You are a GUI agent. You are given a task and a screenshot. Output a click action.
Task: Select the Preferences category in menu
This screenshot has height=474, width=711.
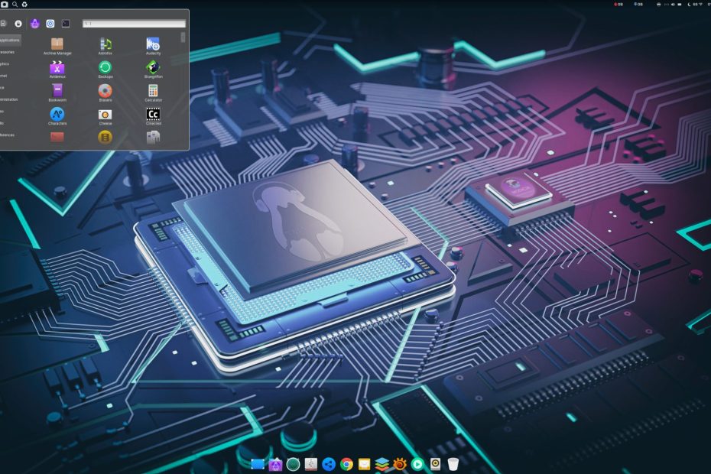point(8,135)
